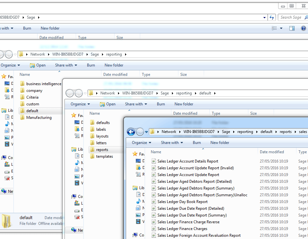Viewport: 308px width, 239px height.
Task: Expand Organize menu in reporting window
Action: [10, 65]
